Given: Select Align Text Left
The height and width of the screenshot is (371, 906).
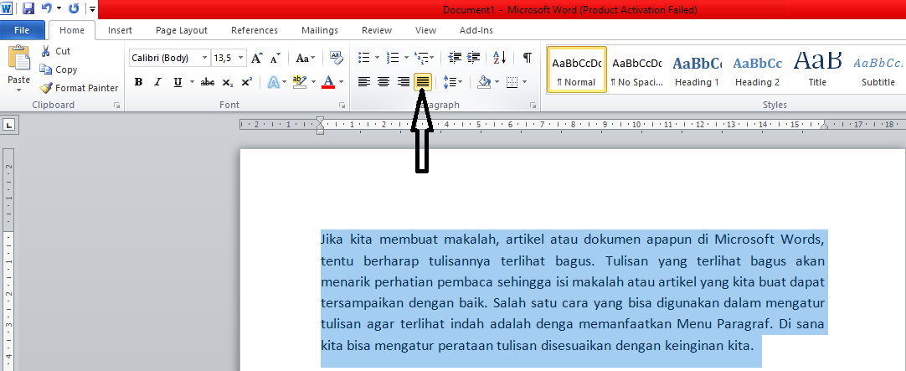Looking at the screenshot, I should pos(363,82).
